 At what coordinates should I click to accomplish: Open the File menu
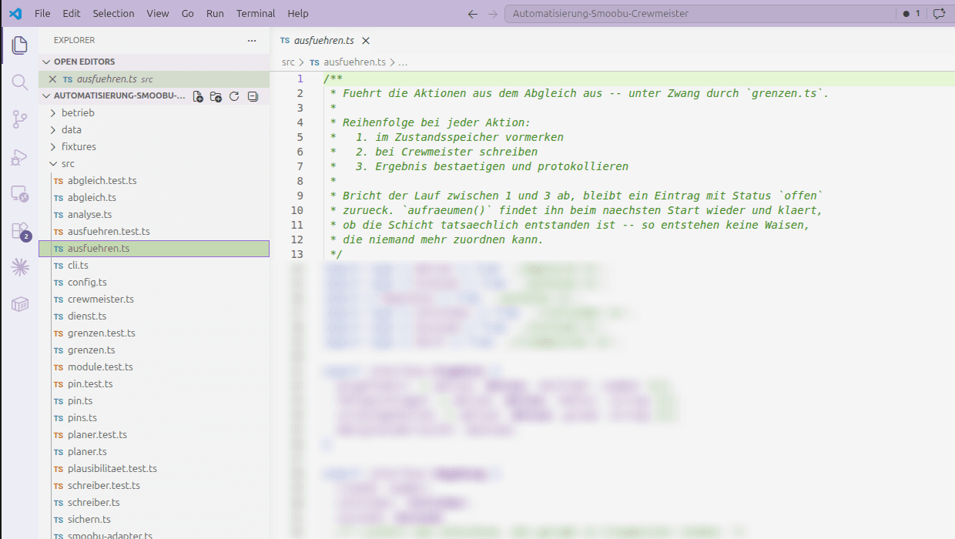(x=42, y=14)
